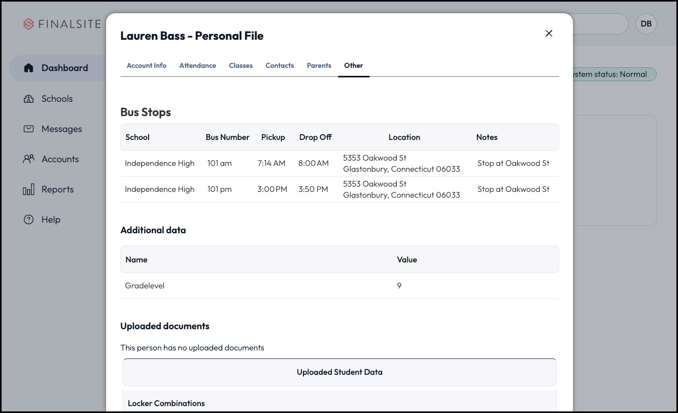Click the Messages envelope icon
Screen dimensions: 678x413
pyautogui.click(x=29, y=129)
